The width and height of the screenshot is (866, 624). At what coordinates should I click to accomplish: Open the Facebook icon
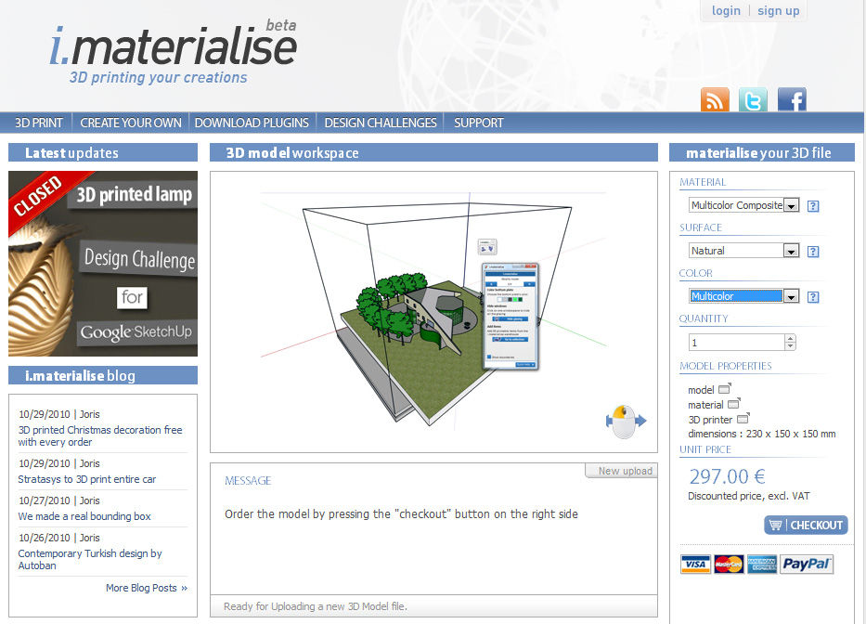point(792,99)
